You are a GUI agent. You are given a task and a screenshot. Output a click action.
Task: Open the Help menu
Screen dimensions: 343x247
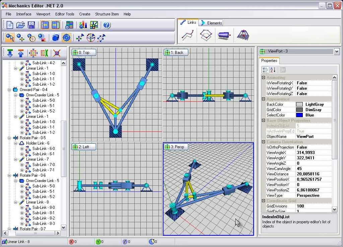(x=127, y=14)
